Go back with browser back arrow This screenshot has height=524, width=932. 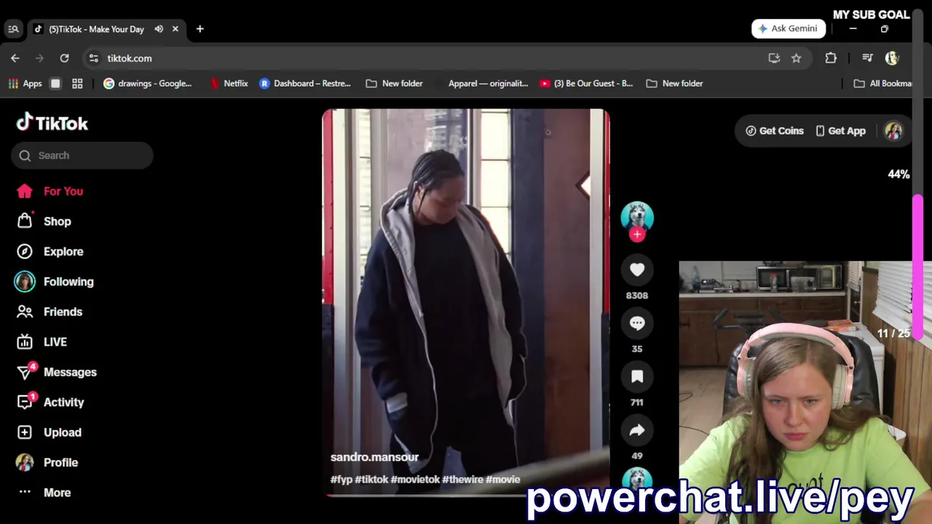click(x=15, y=58)
